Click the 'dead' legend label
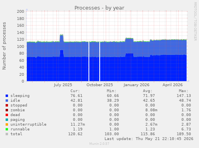Viewport: 199px width, 148px height. pos(15,115)
